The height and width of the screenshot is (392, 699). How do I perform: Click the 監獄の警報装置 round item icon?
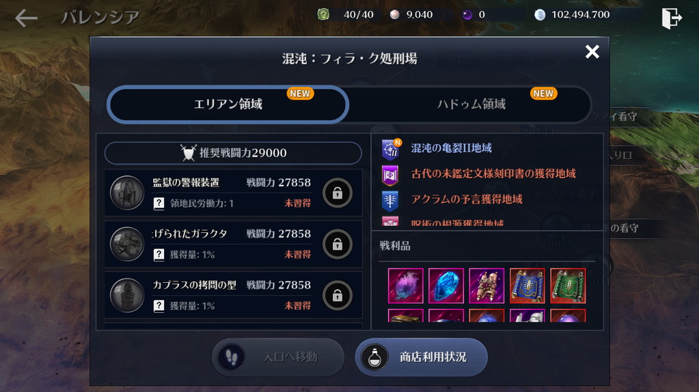[127, 193]
